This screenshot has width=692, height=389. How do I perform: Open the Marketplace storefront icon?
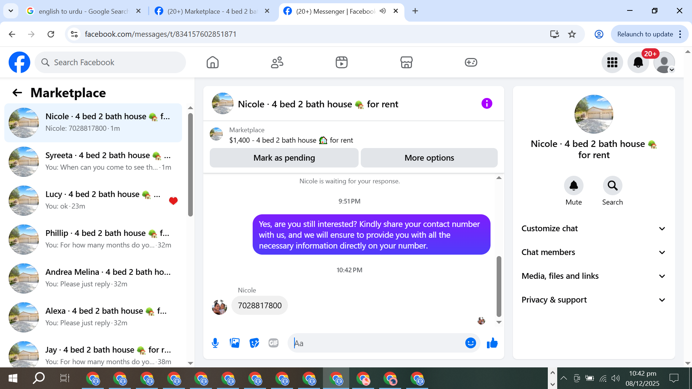tap(406, 62)
